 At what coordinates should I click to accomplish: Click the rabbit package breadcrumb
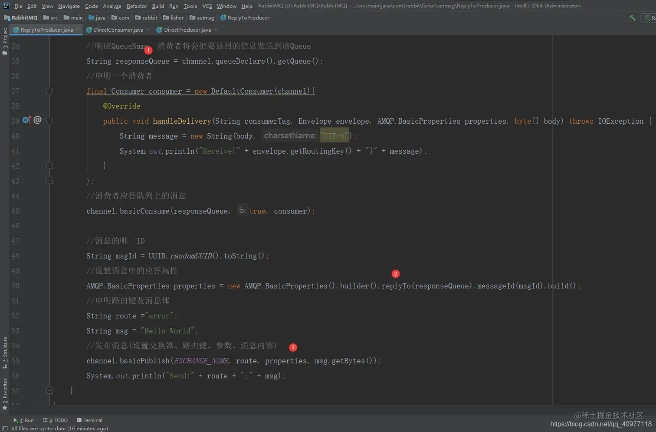[146, 18]
